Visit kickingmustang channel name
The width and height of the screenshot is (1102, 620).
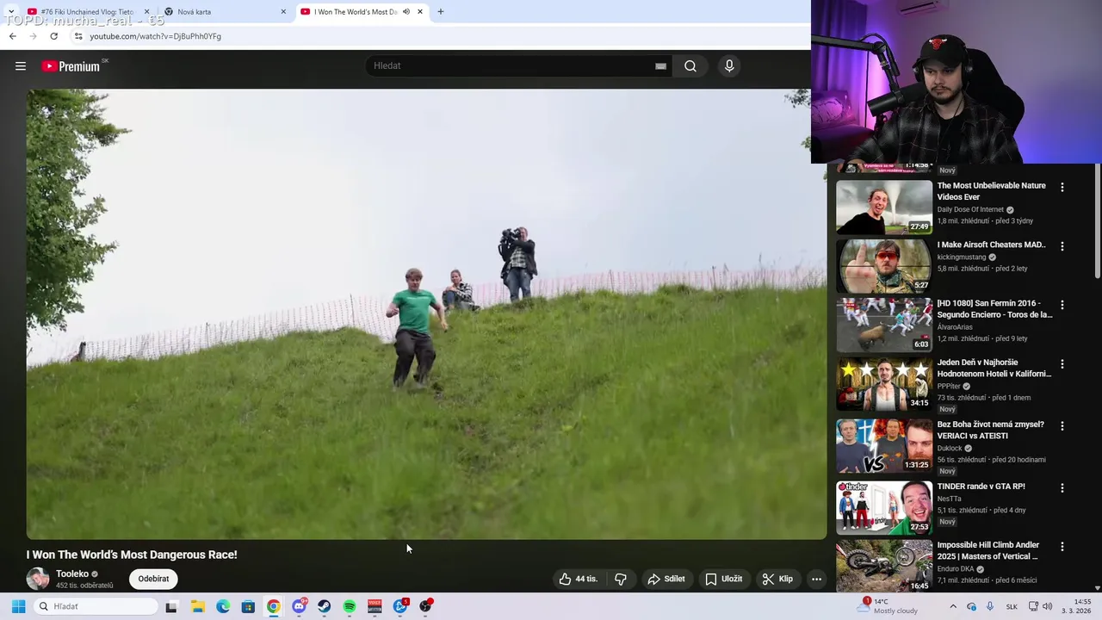point(962,257)
